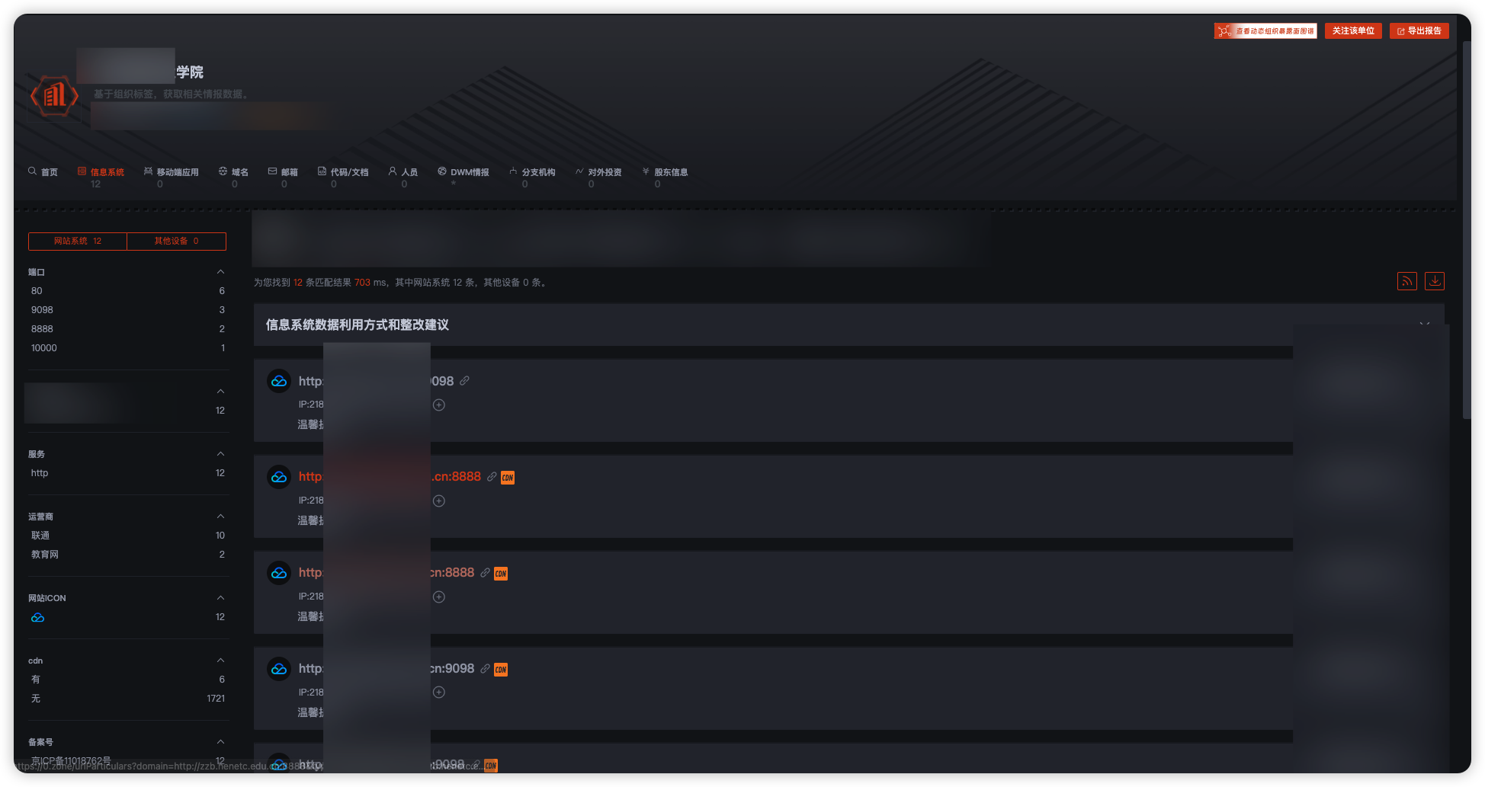Viewport: 1485px width, 787px height.
Task: Click the 导出报告 button
Action: point(1419,30)
